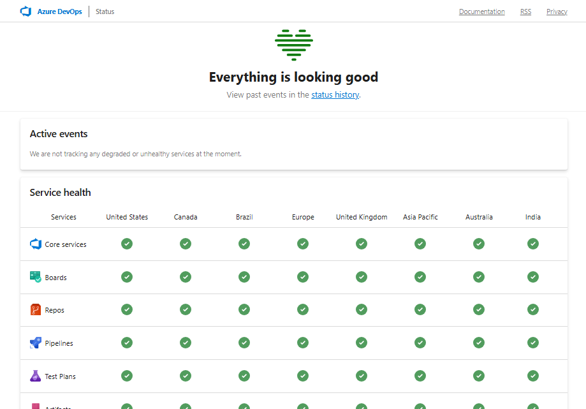The width and height of the screenshot is (586, 409).
Task: Click Core services United States health check
Action: point(127,244)
